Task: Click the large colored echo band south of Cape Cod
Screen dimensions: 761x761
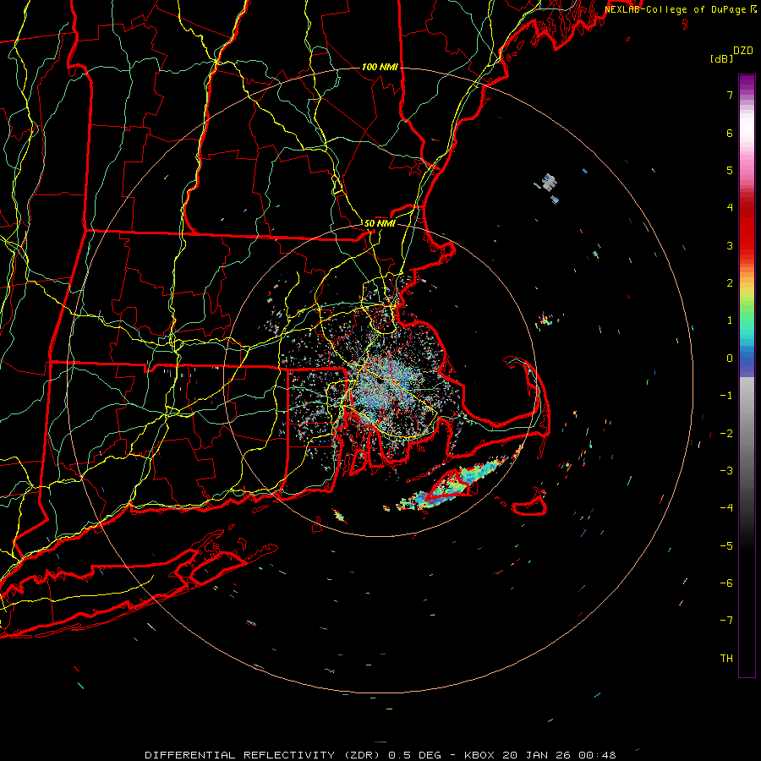Action: (454, 486)
